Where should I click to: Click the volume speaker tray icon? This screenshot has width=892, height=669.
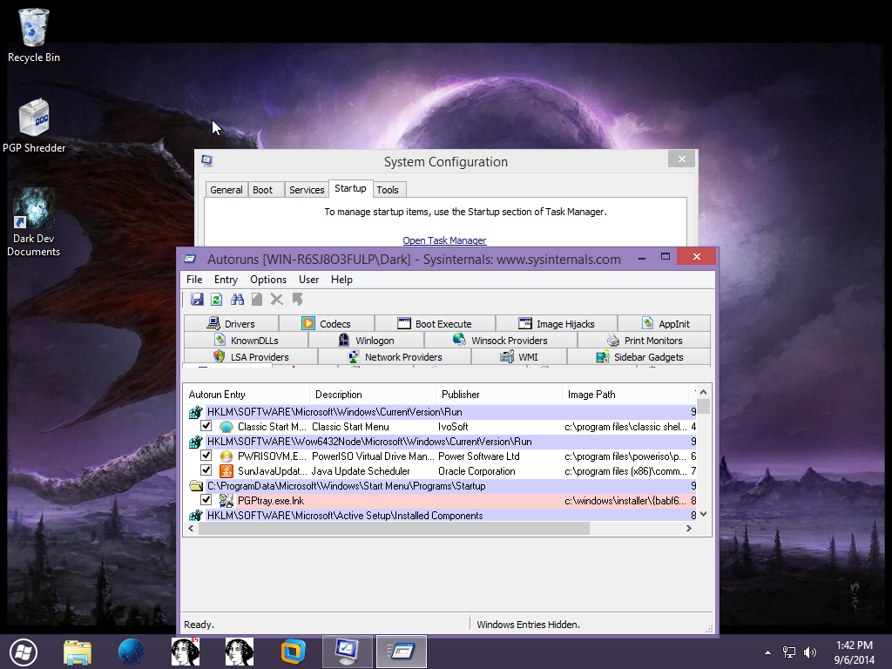[x=809, y=652]
